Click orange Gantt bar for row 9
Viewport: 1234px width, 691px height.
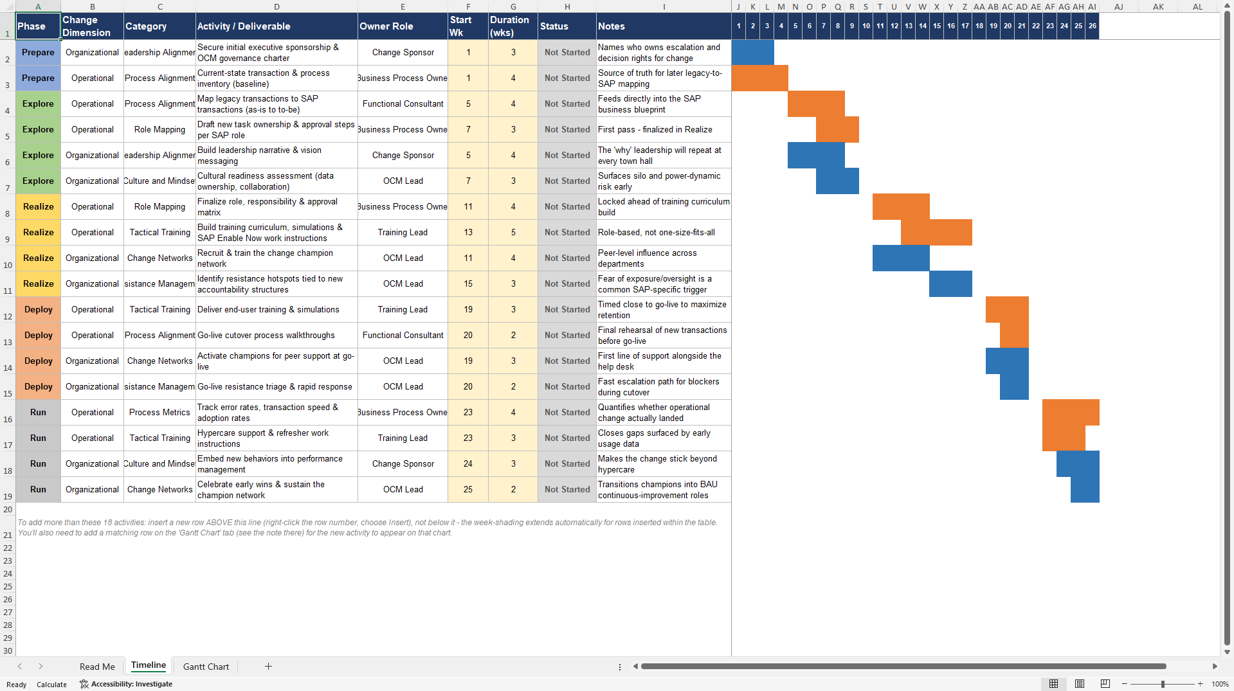click(936, 233)
